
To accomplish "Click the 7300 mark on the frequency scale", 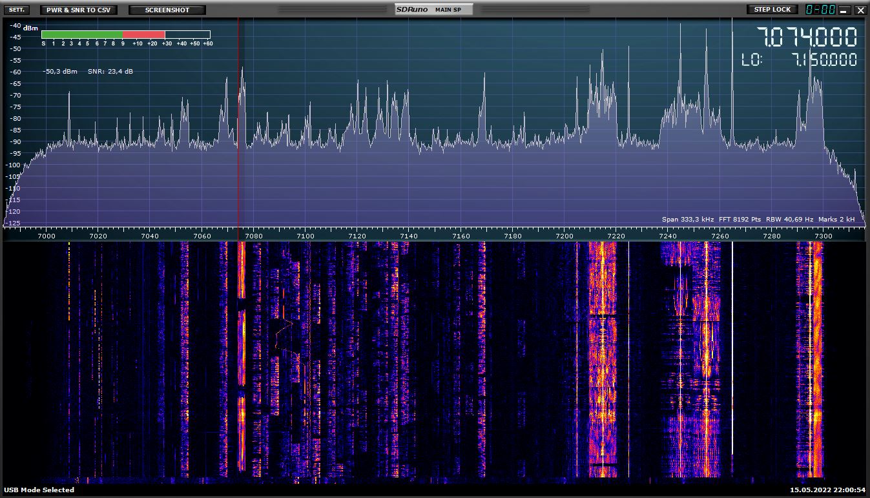I will click(823, 236).
